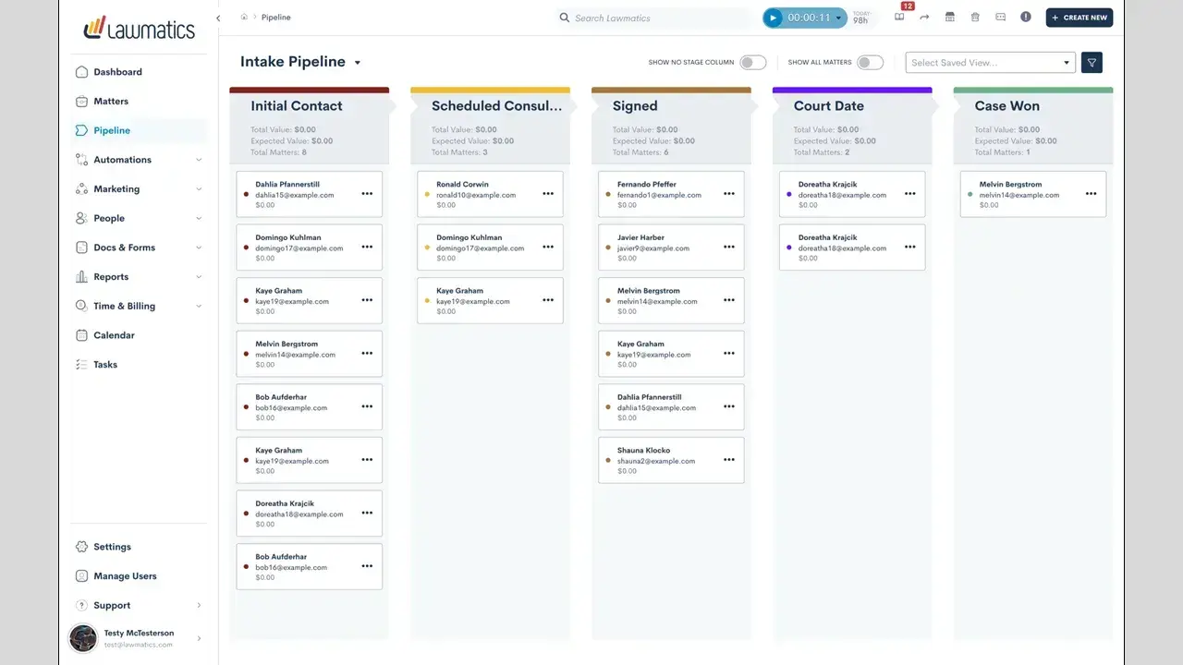
Task: Open the Matters section in the sidebar
Action: coord(111,101)
